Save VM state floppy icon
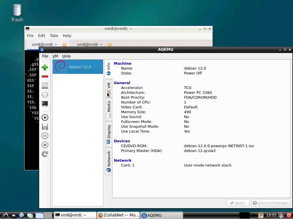Viewport: 293px width, 219px height. click(x=45, y=127)
